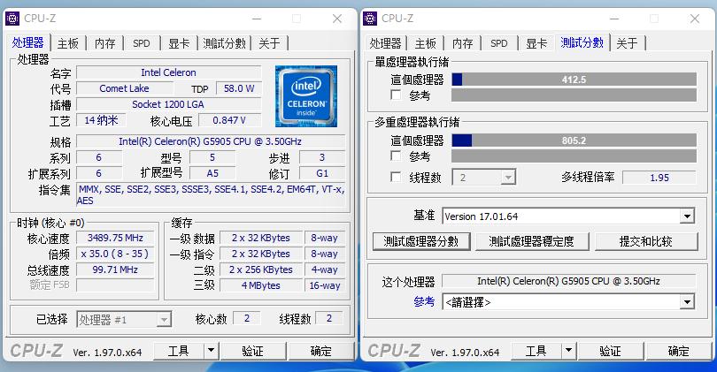Open the 显卡 tab in left window

point(179,43)
